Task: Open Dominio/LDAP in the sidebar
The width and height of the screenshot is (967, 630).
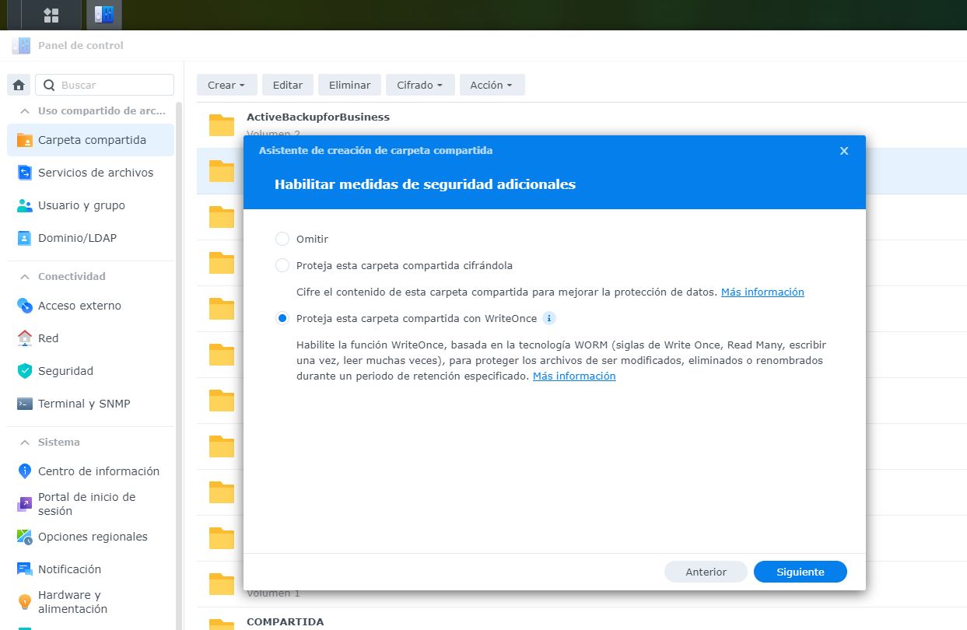Action: click(90, 238)
